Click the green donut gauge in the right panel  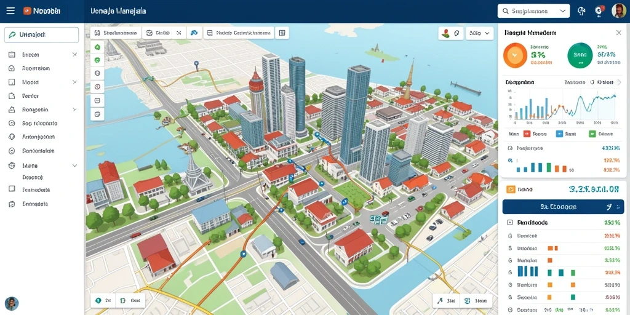coord(580,55)
